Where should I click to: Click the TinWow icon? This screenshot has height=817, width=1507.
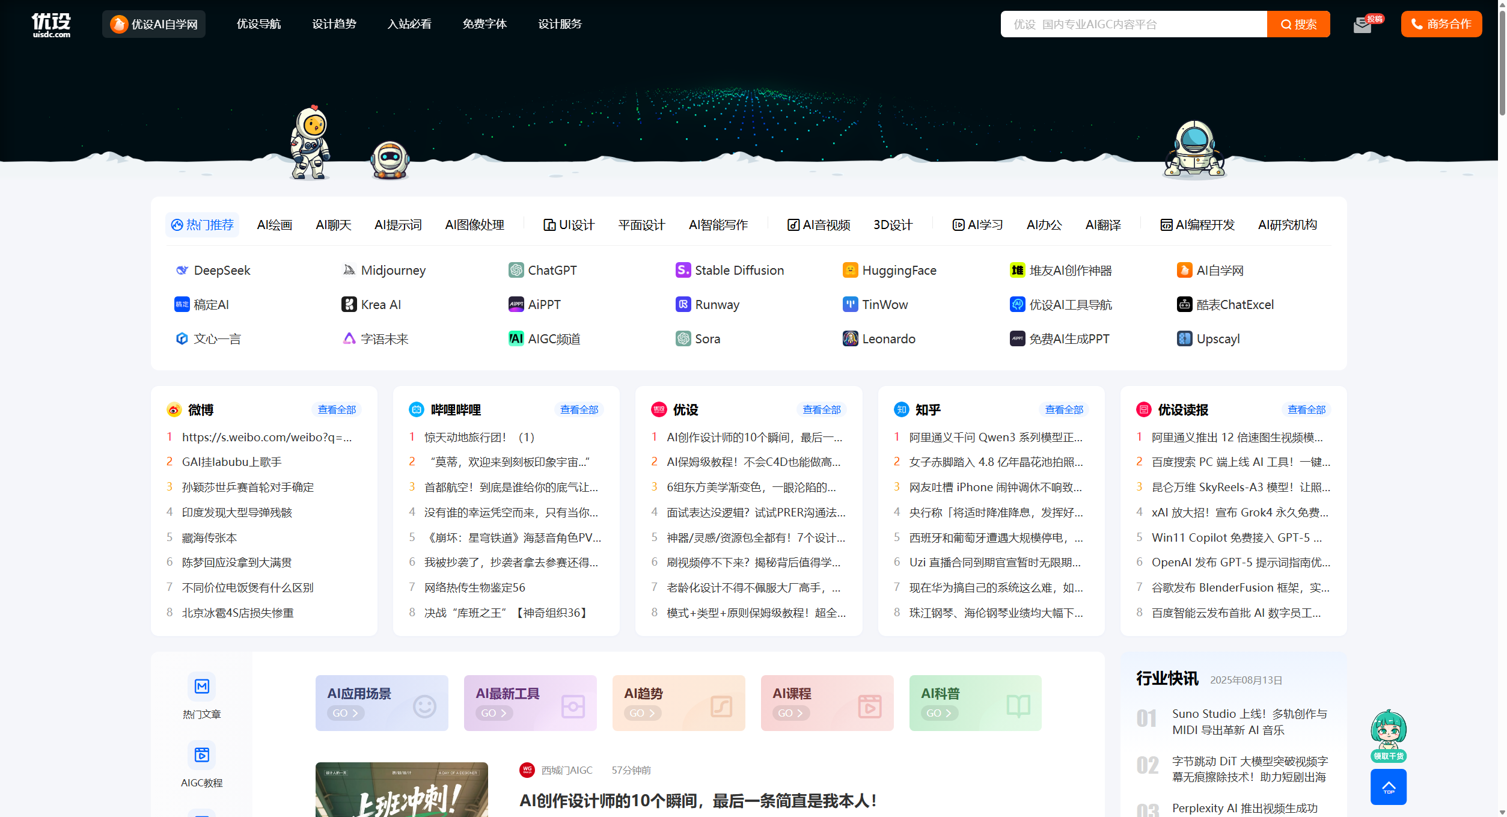click(x=850, y=305)
